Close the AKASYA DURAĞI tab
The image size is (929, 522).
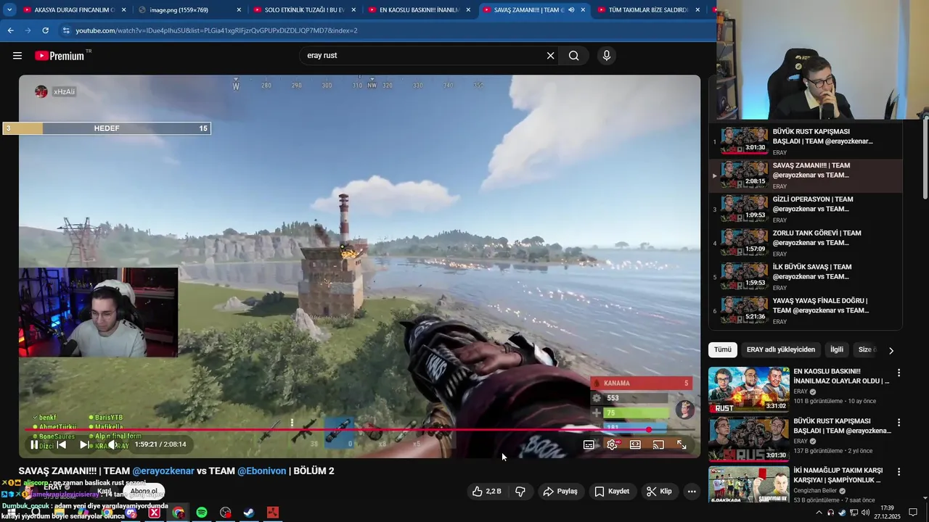(x=124, y=10)
